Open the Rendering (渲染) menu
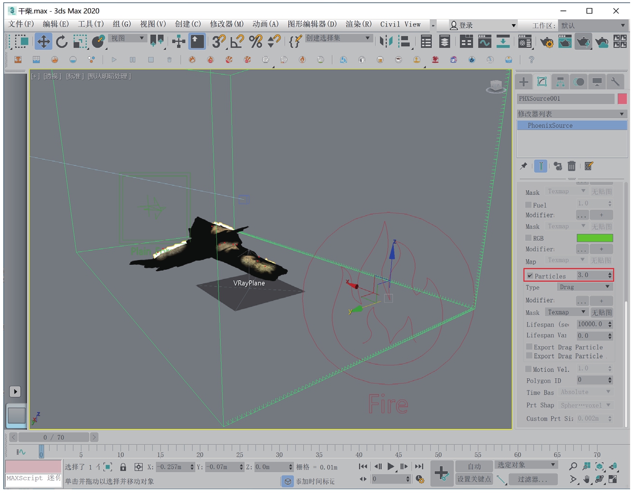The image size is (633, 494). [x=358, y=24]
